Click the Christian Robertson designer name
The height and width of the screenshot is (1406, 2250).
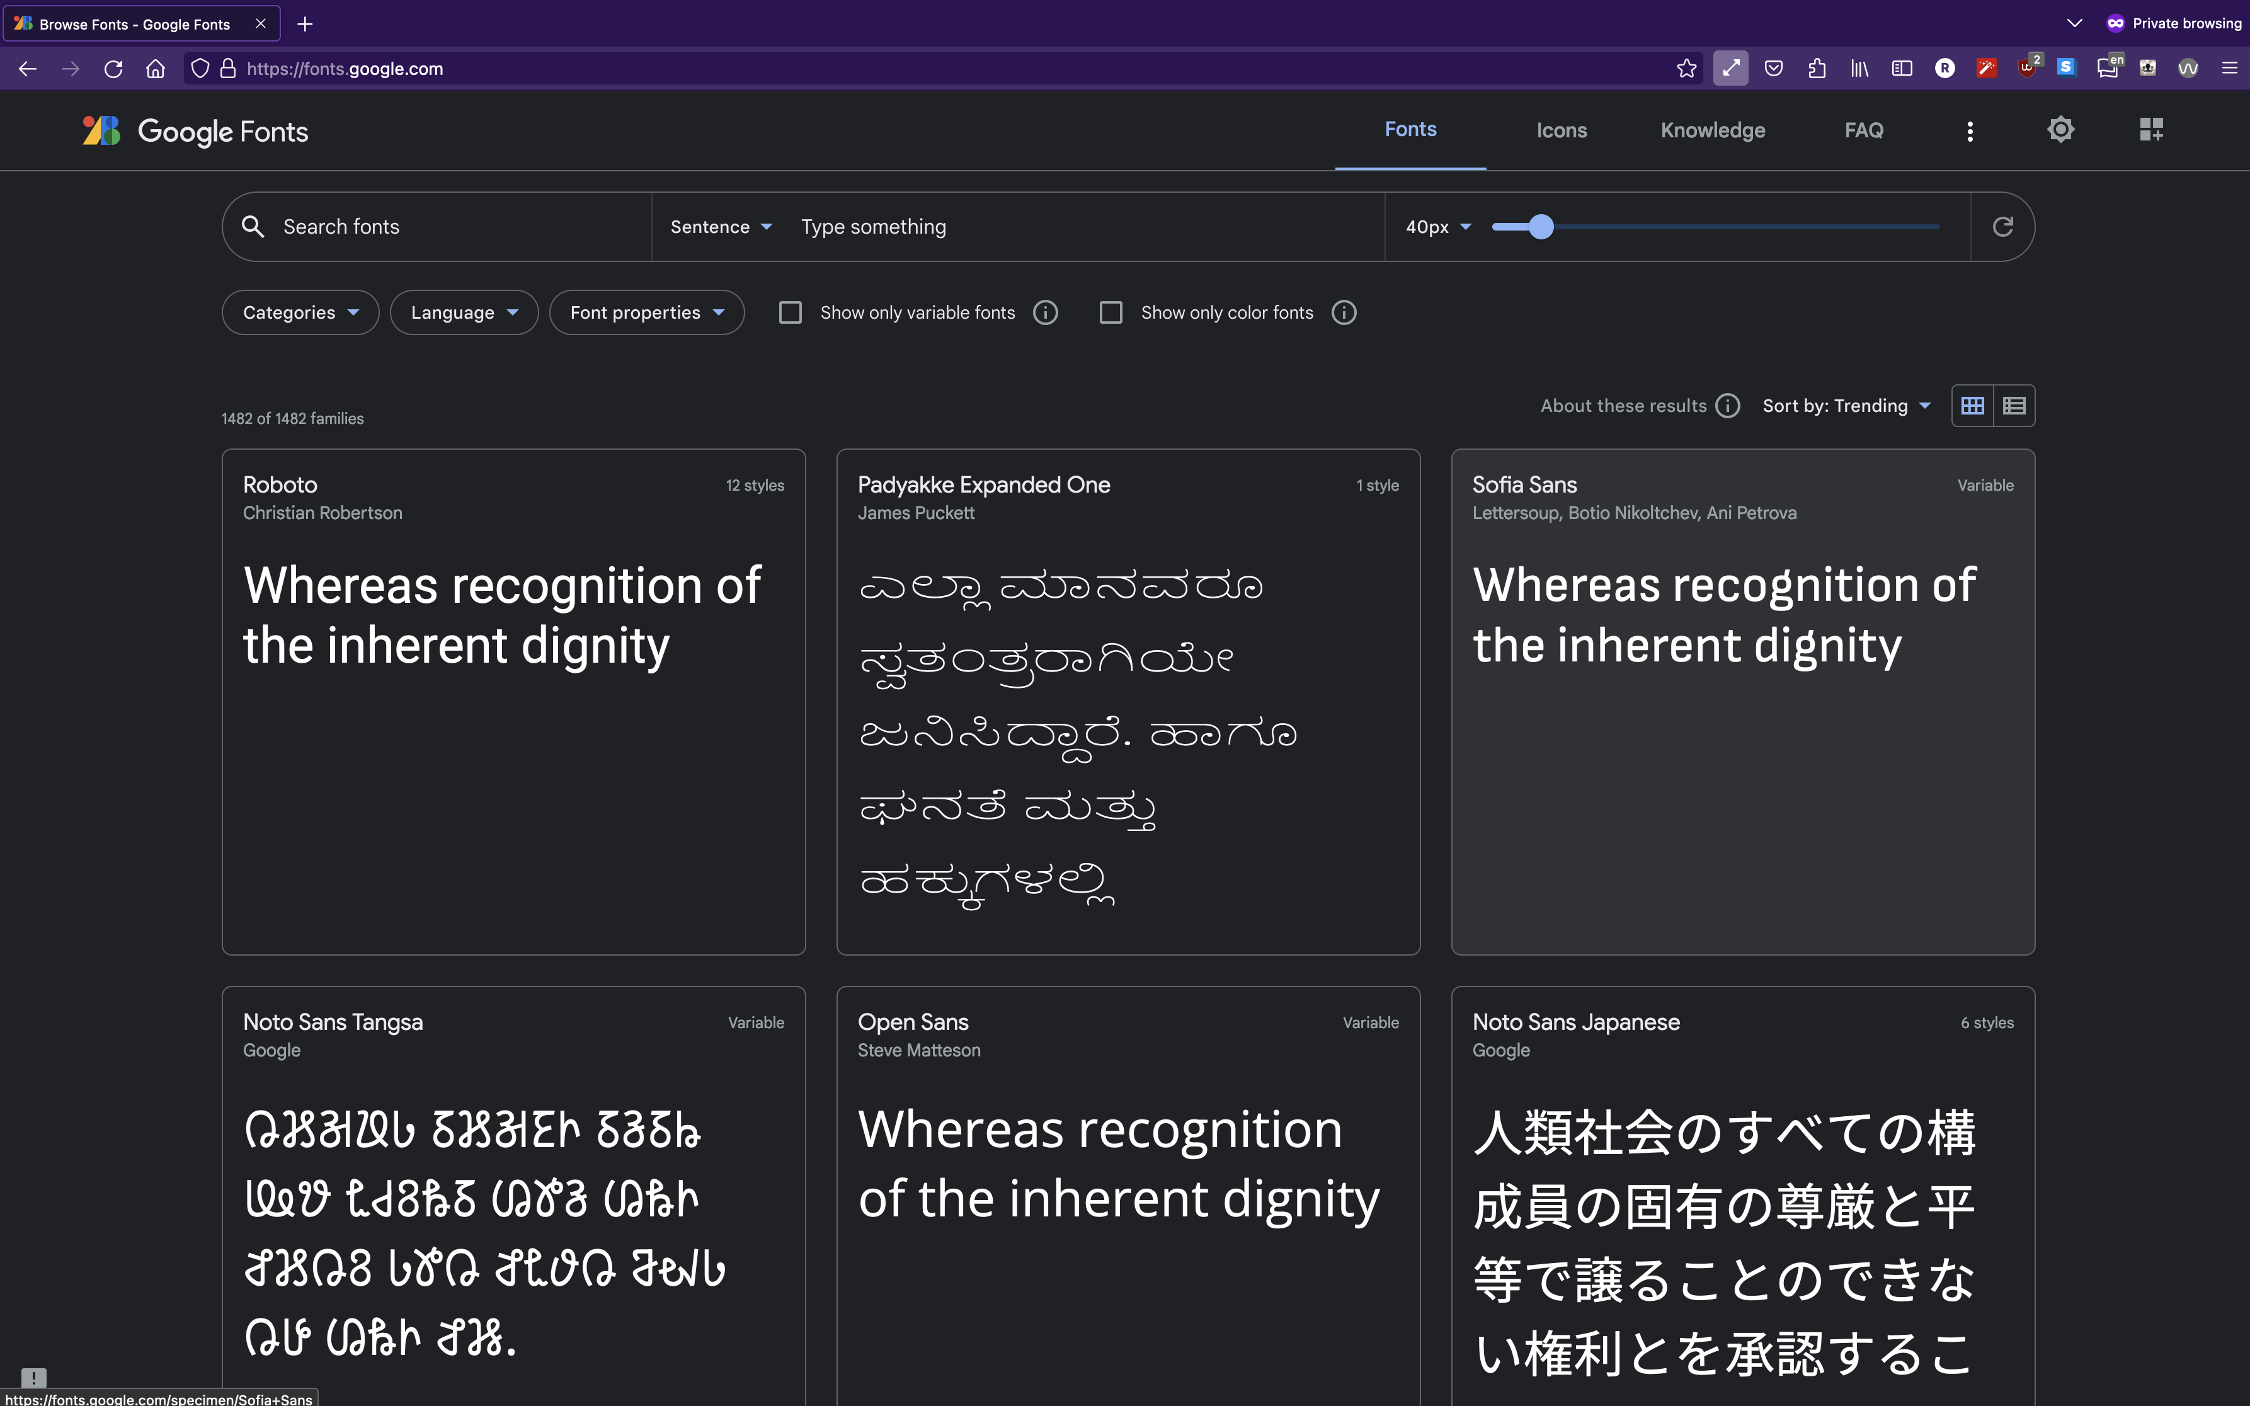tap(323, 512)
